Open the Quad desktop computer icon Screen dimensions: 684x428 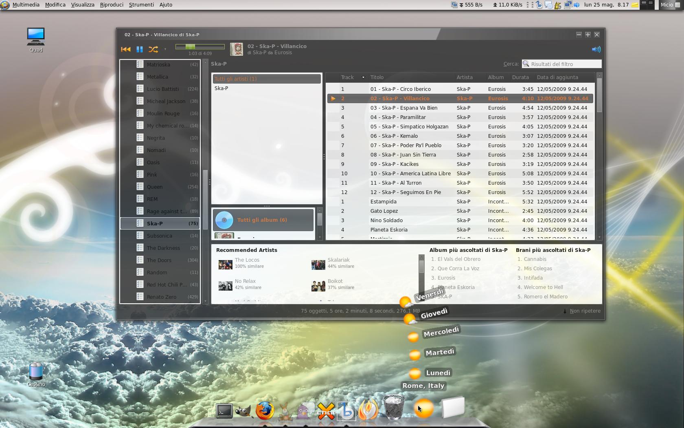tap(36, 40)
